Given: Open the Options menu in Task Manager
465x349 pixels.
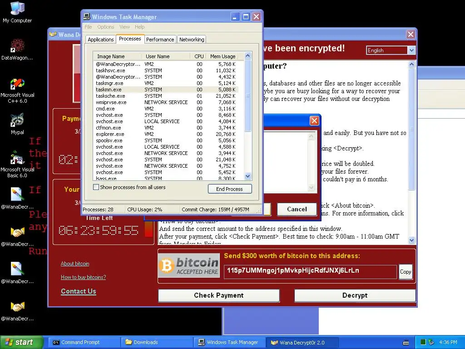Looking at the screenshot, I should click(x=105, y=27).
